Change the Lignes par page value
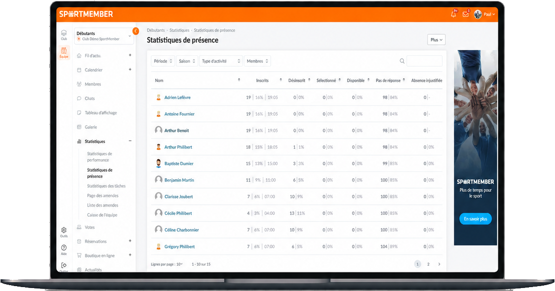 point(180,264)
